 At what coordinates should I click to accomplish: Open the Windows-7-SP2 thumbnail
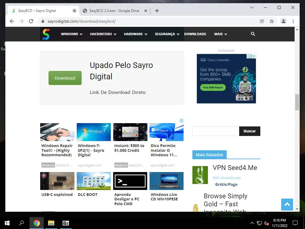click(94, 132)
